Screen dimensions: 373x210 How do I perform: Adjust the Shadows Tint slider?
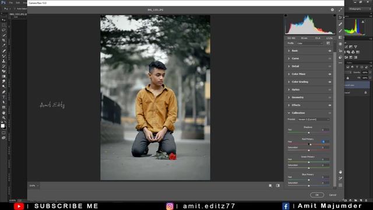309,132
